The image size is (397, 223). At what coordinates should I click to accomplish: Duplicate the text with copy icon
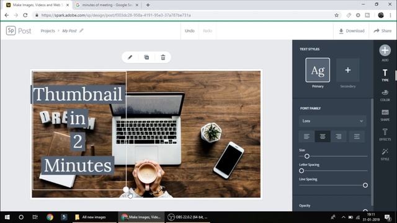146,58
